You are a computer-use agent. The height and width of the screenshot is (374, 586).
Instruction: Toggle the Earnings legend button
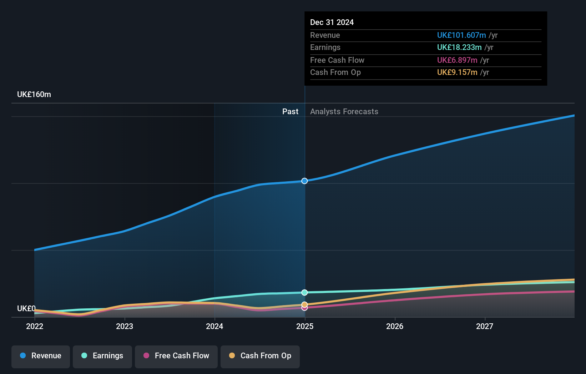102,357
